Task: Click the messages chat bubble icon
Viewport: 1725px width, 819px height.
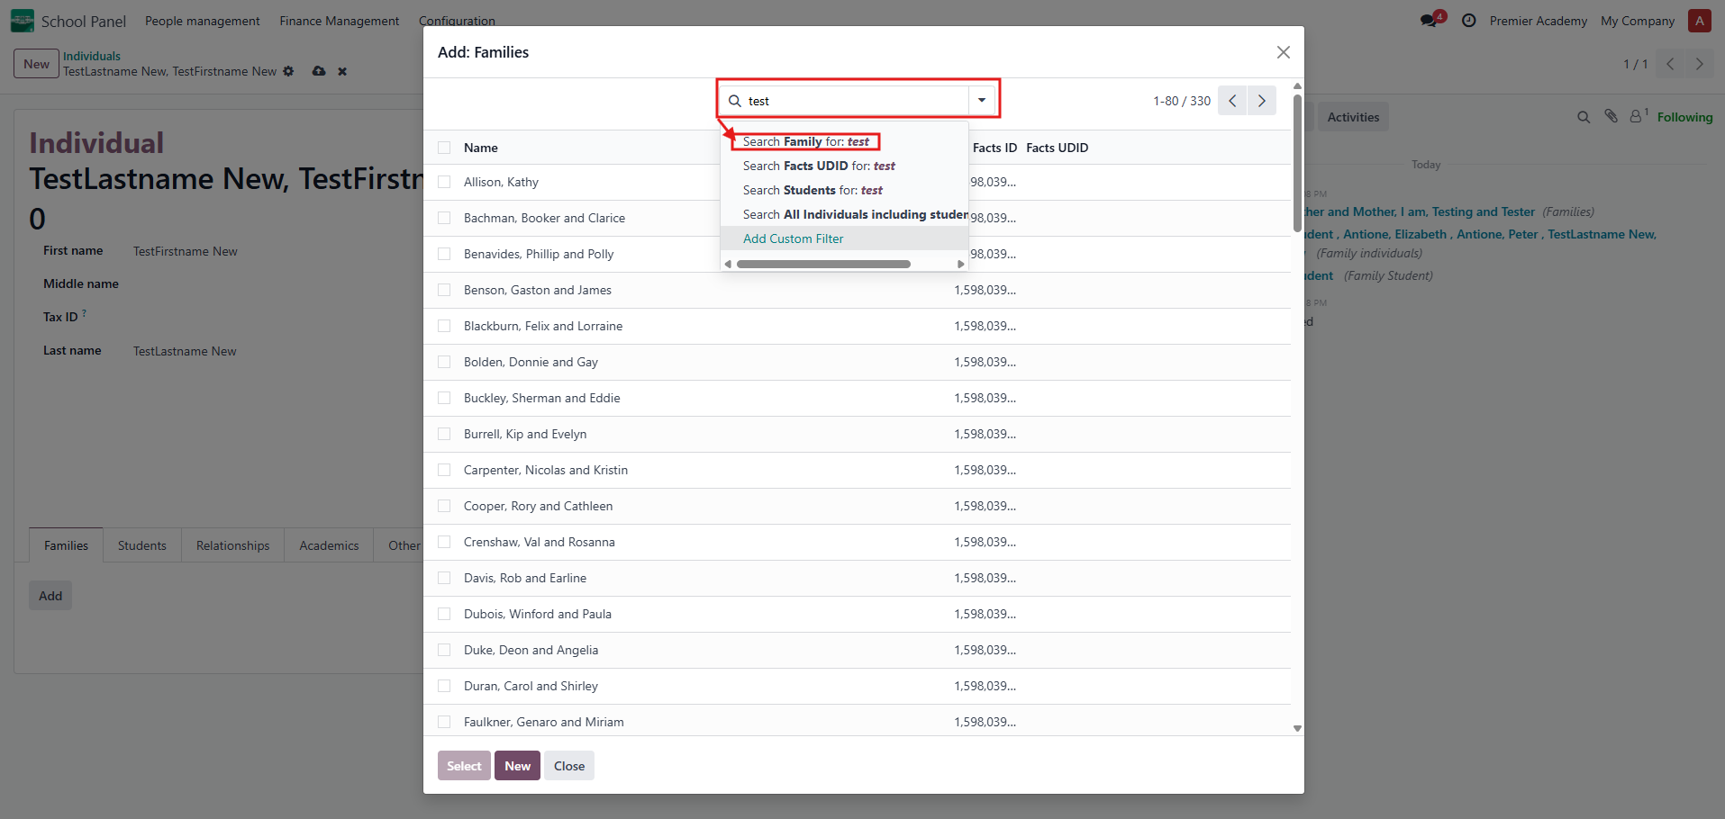Action: point(1430,21)
